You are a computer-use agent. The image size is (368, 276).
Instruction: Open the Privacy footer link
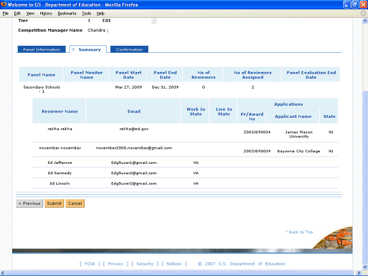[x=116, y=264]
